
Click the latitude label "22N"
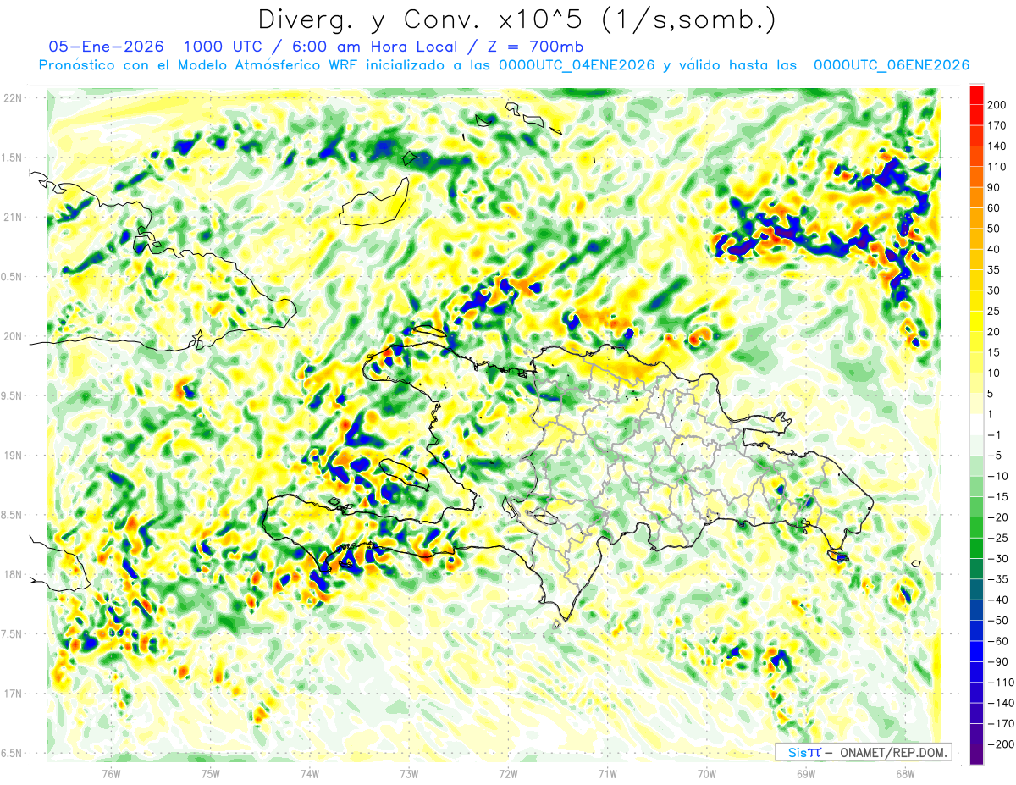tap(13, 98)
